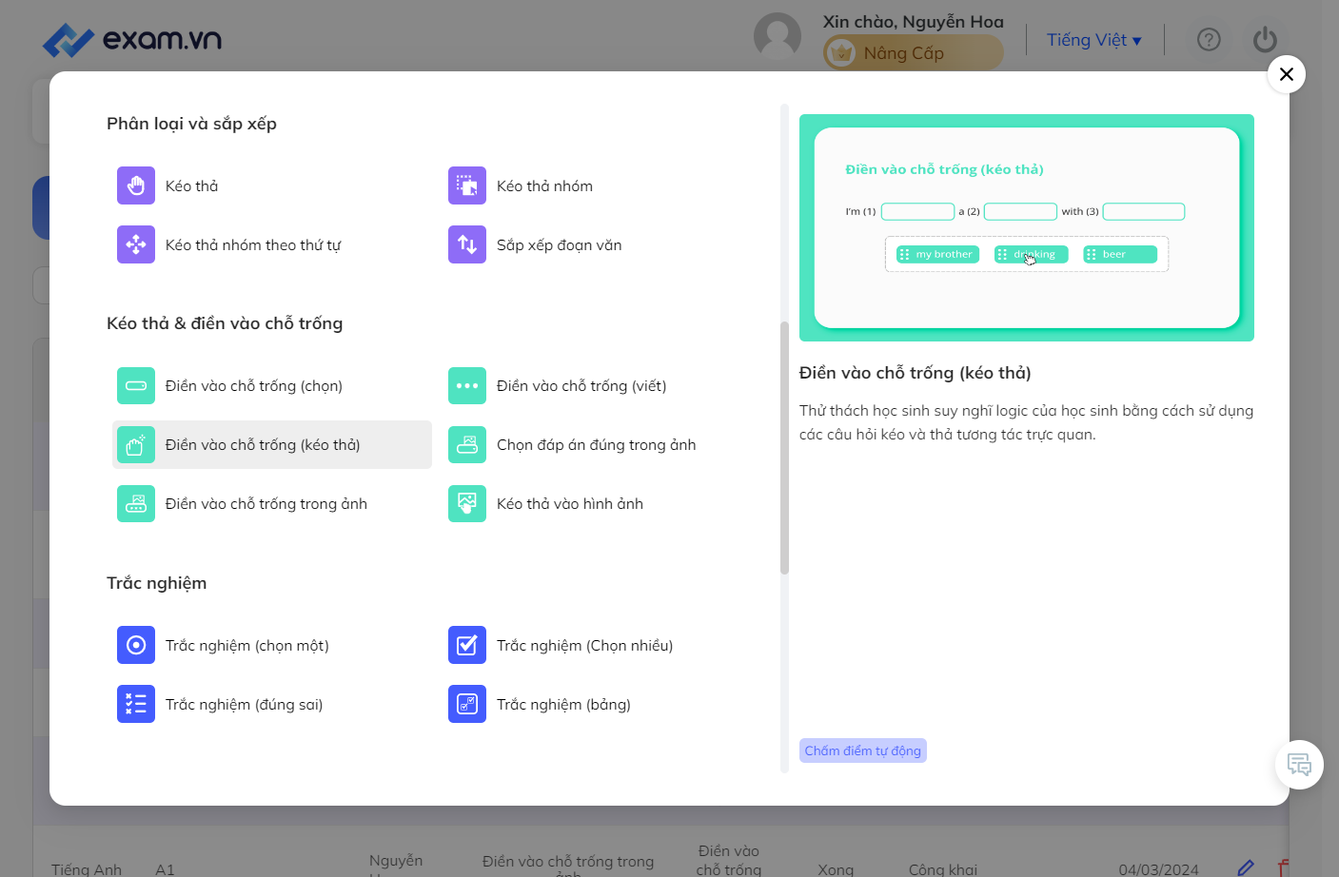The height and width of the screenshot is (877, 1339).
Task: Select the Kéo thả vào hình ảnh icon
Action: pyautogui.click(x=467, y=503)
